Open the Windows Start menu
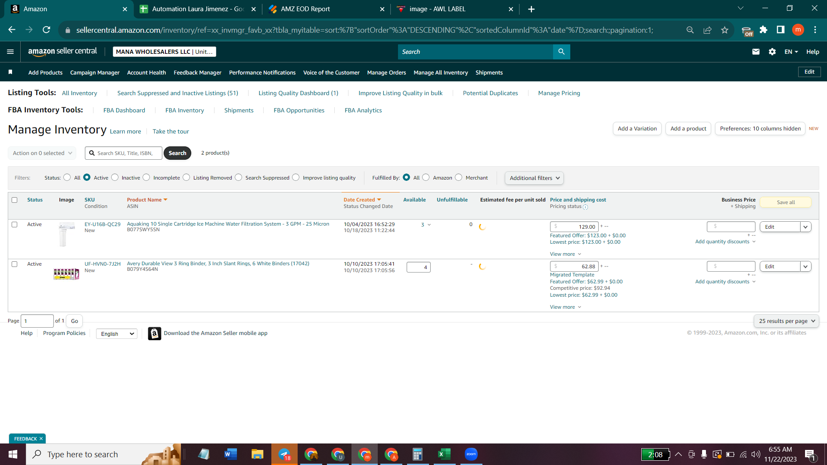The width and height of the screenshot is (827, 465). pos(13,454)
